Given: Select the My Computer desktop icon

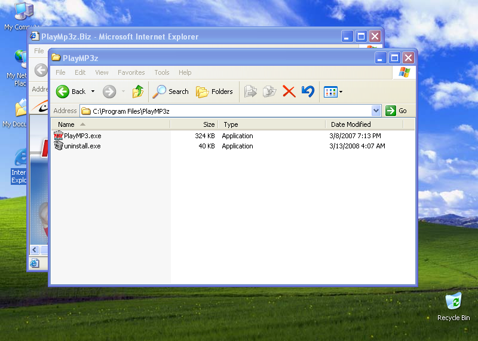Looking at the screenshot, I should tap(23, 16).
